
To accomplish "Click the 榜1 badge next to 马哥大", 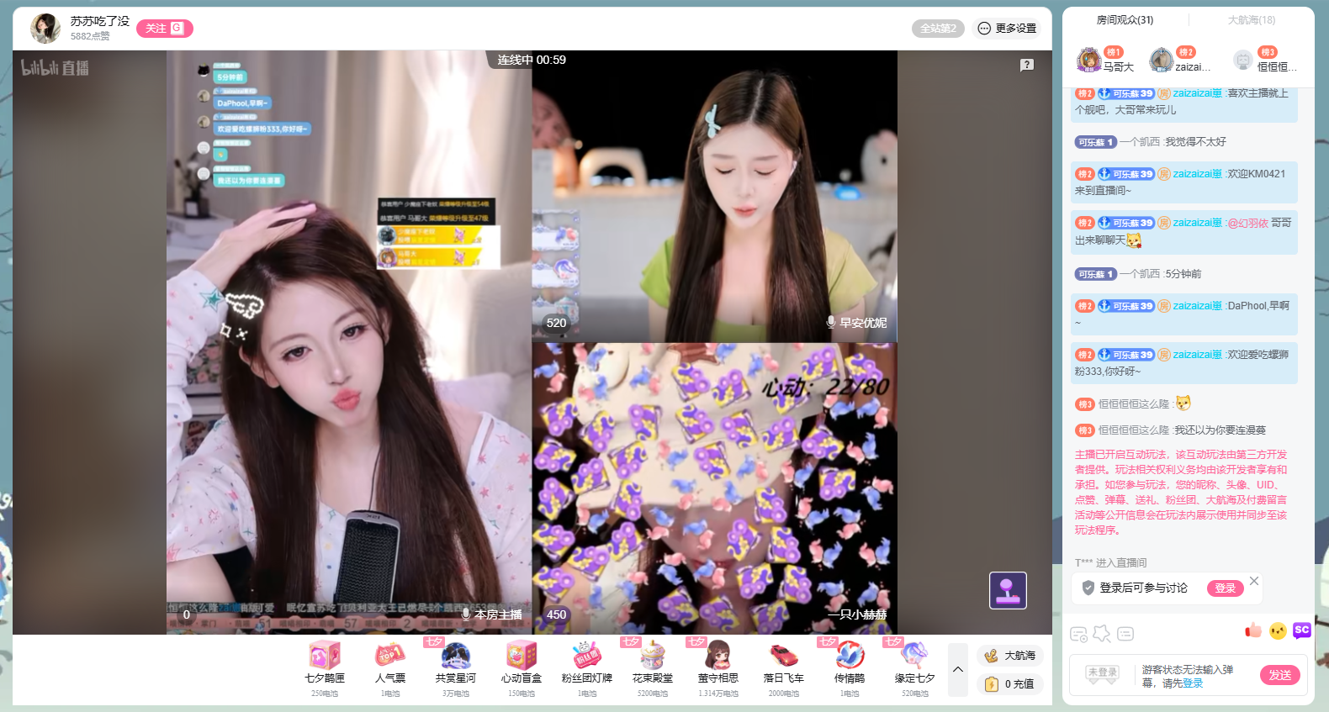I will tap(1113, 52).
